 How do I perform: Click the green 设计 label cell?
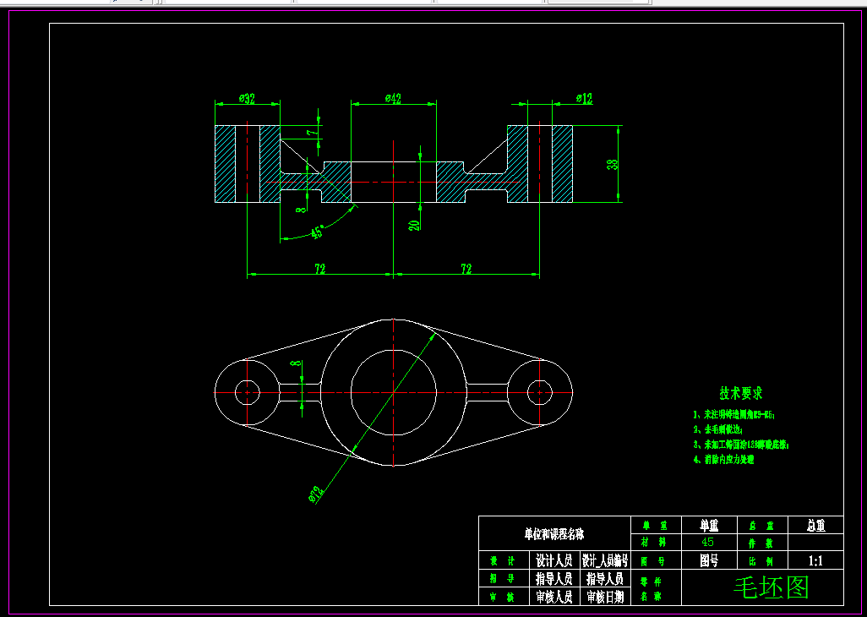click(504, 560)
